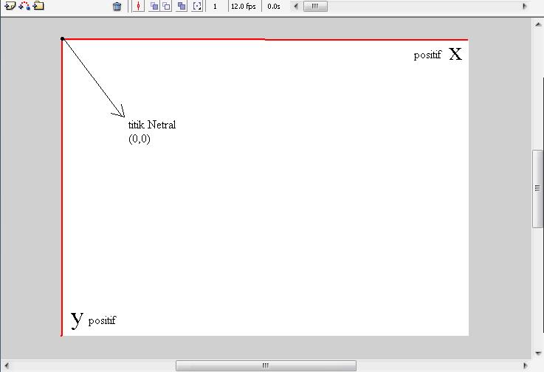Click timeline scrollbar right arrow
This screenshot has width=544, height=372.
coord(525,6)
